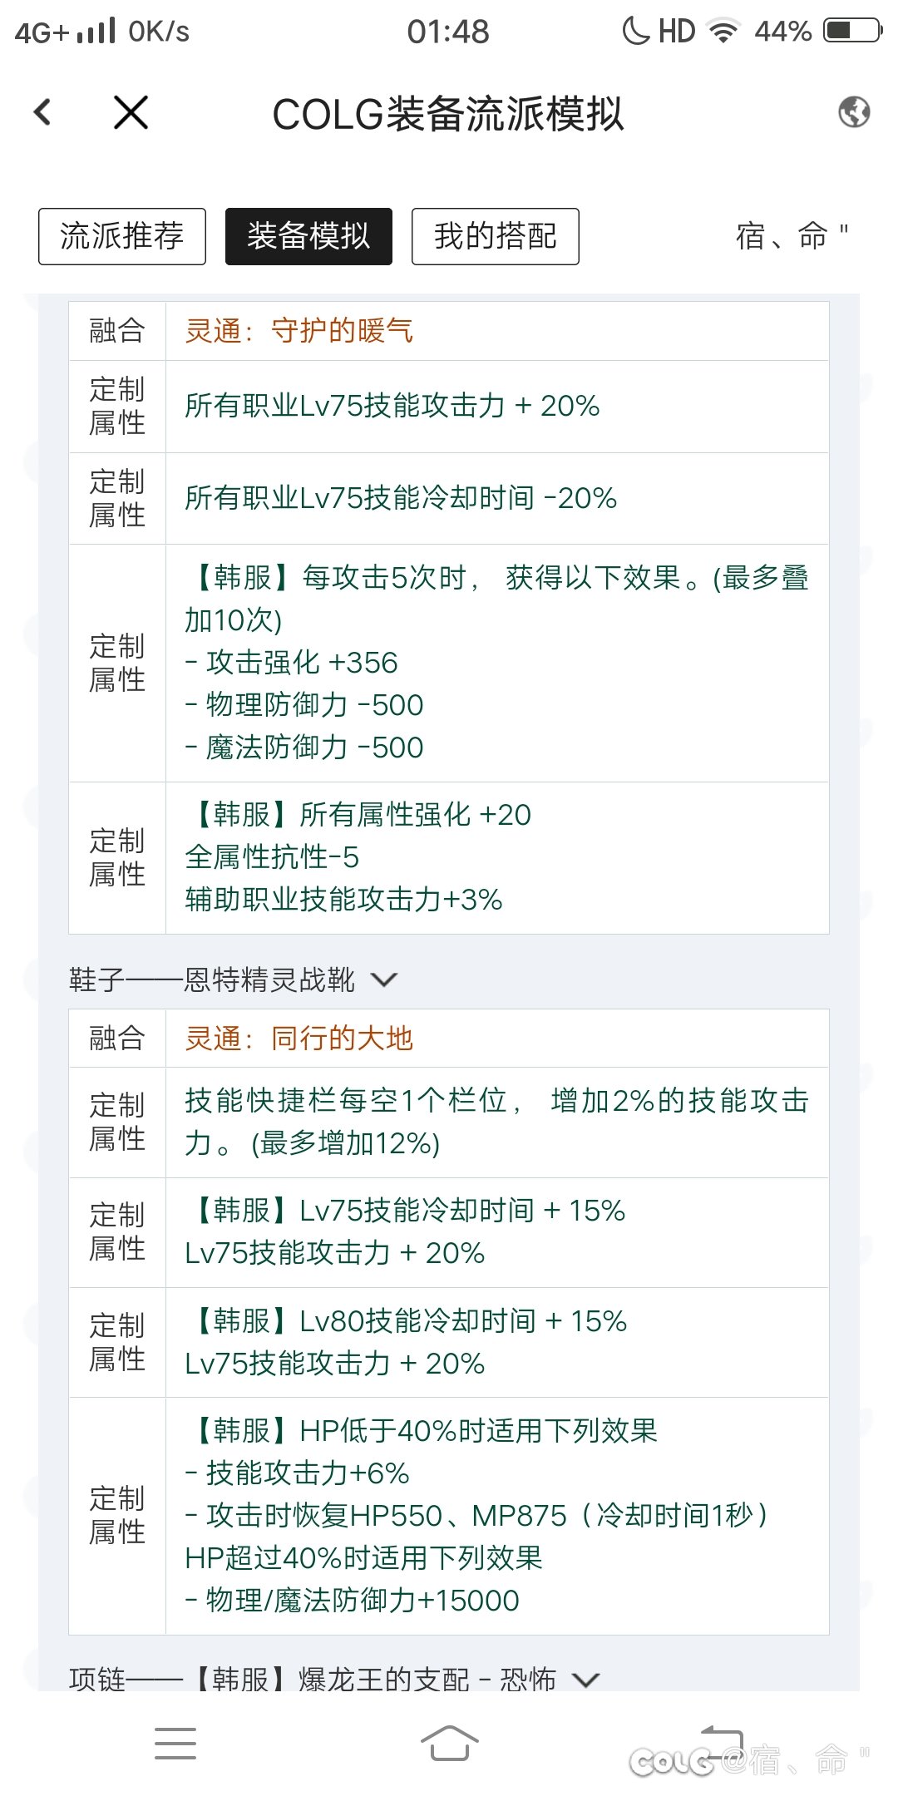Select the 每攻击5次时 attribute row

(x=496, y=662)
